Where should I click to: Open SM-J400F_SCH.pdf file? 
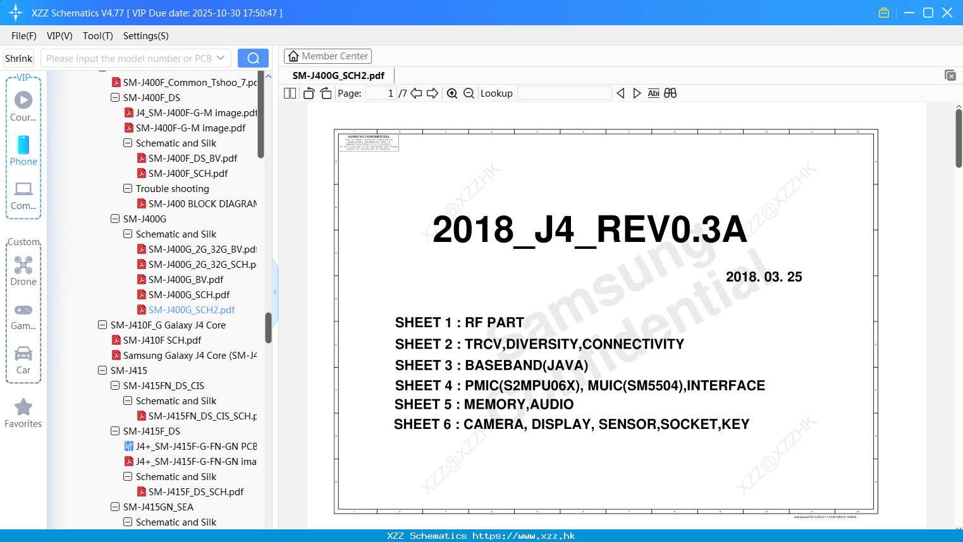click(x=188, y=173)
